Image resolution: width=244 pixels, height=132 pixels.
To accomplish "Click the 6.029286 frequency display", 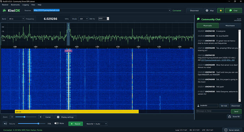I will coord(51,19).
